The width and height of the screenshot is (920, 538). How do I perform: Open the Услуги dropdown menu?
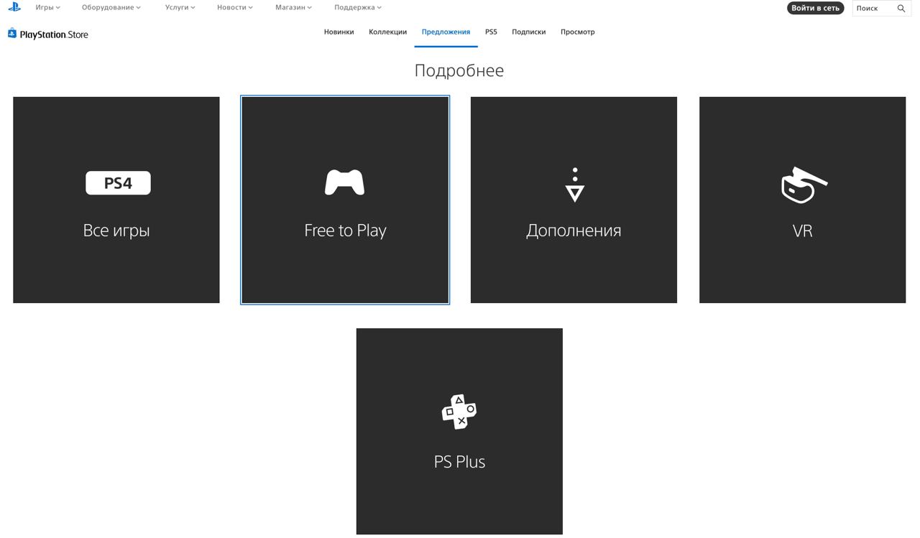[180, 7]
